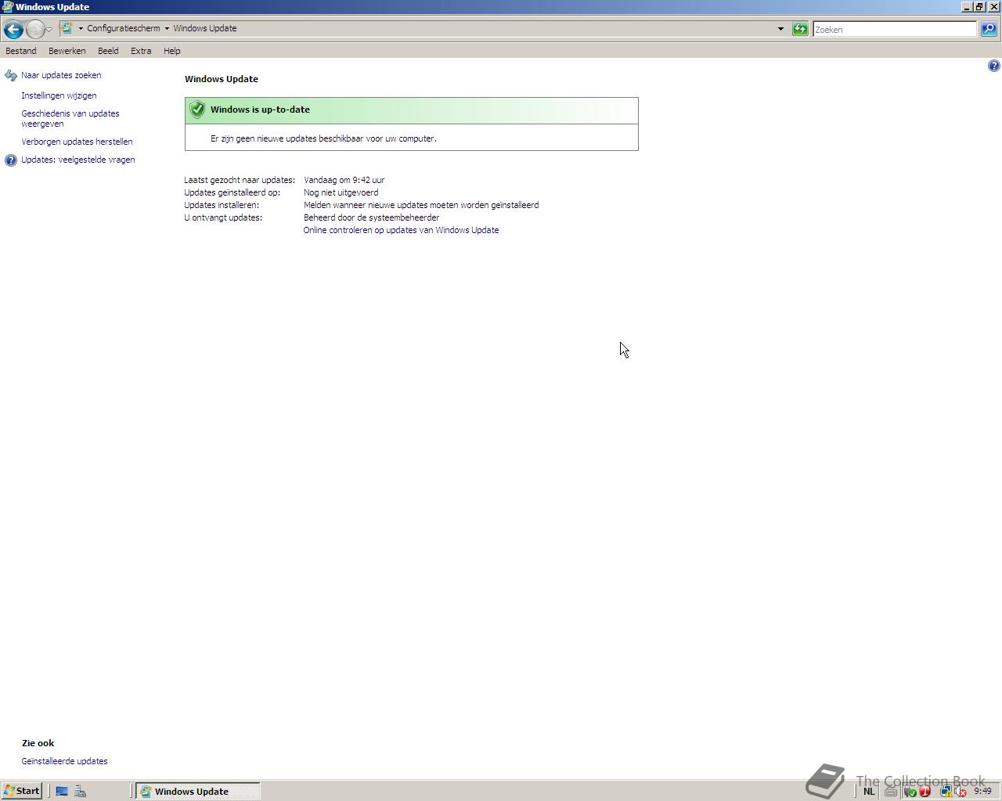Click 'Updates geïnstalleerd op:' label
The width and height of the screenshot is (1002, 801).
pyautogui.click(x=232, y=192)
